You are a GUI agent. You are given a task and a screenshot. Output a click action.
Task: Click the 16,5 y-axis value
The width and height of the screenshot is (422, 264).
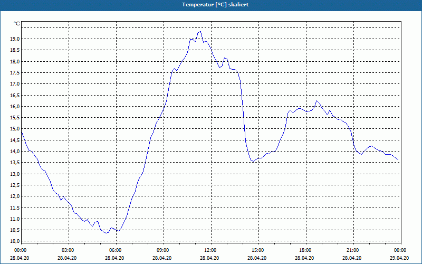pyautogui.click(x=15, y=95)
